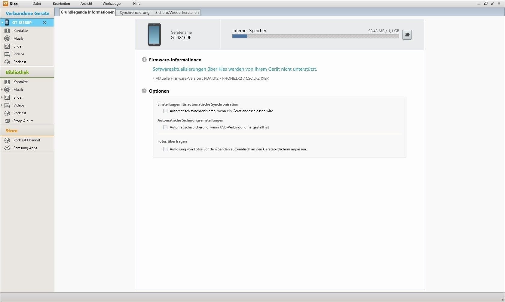Open the Ansicht menu
This screenshot has height=302, width=505.
tap(86, 4)
